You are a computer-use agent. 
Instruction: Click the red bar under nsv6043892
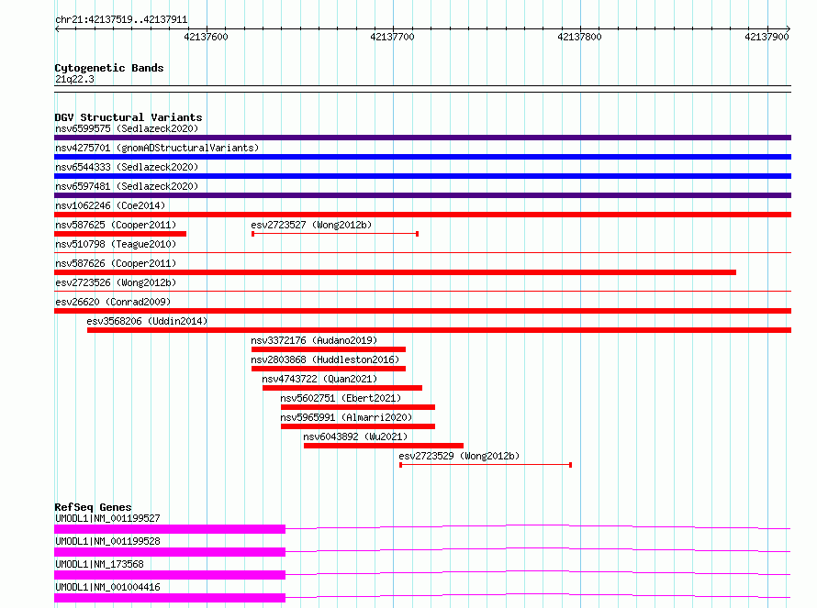click(384, 446)
